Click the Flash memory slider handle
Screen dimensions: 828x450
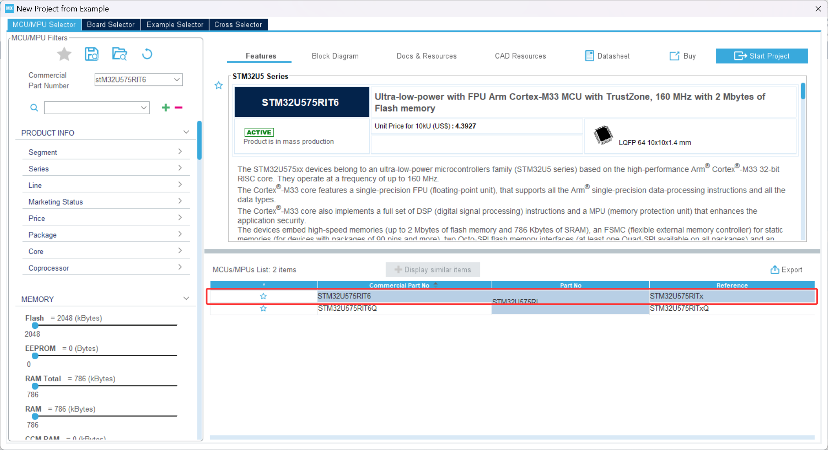(35, 325)
